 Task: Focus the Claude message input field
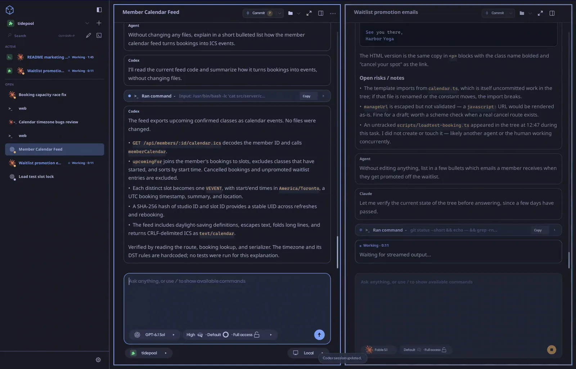point(458,309)
